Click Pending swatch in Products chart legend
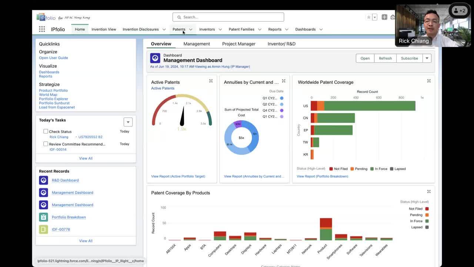The image size is (474, 267). point(427,215)
